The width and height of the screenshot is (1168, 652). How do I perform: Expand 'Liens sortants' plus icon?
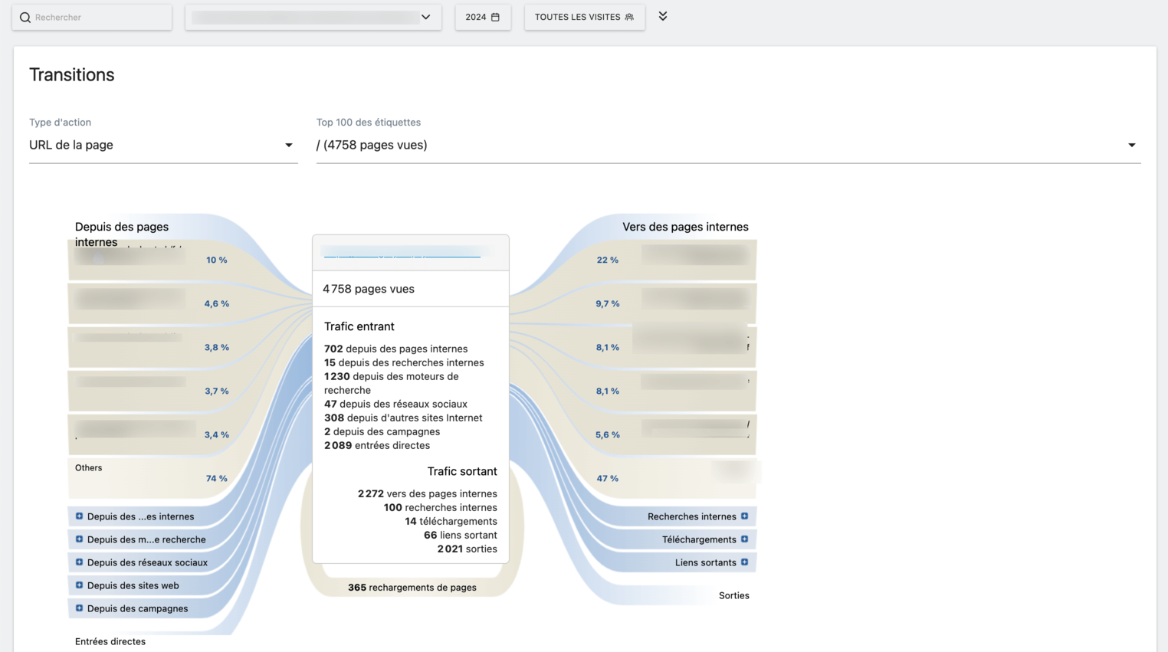pyautogui.click(x=744, y=562)
